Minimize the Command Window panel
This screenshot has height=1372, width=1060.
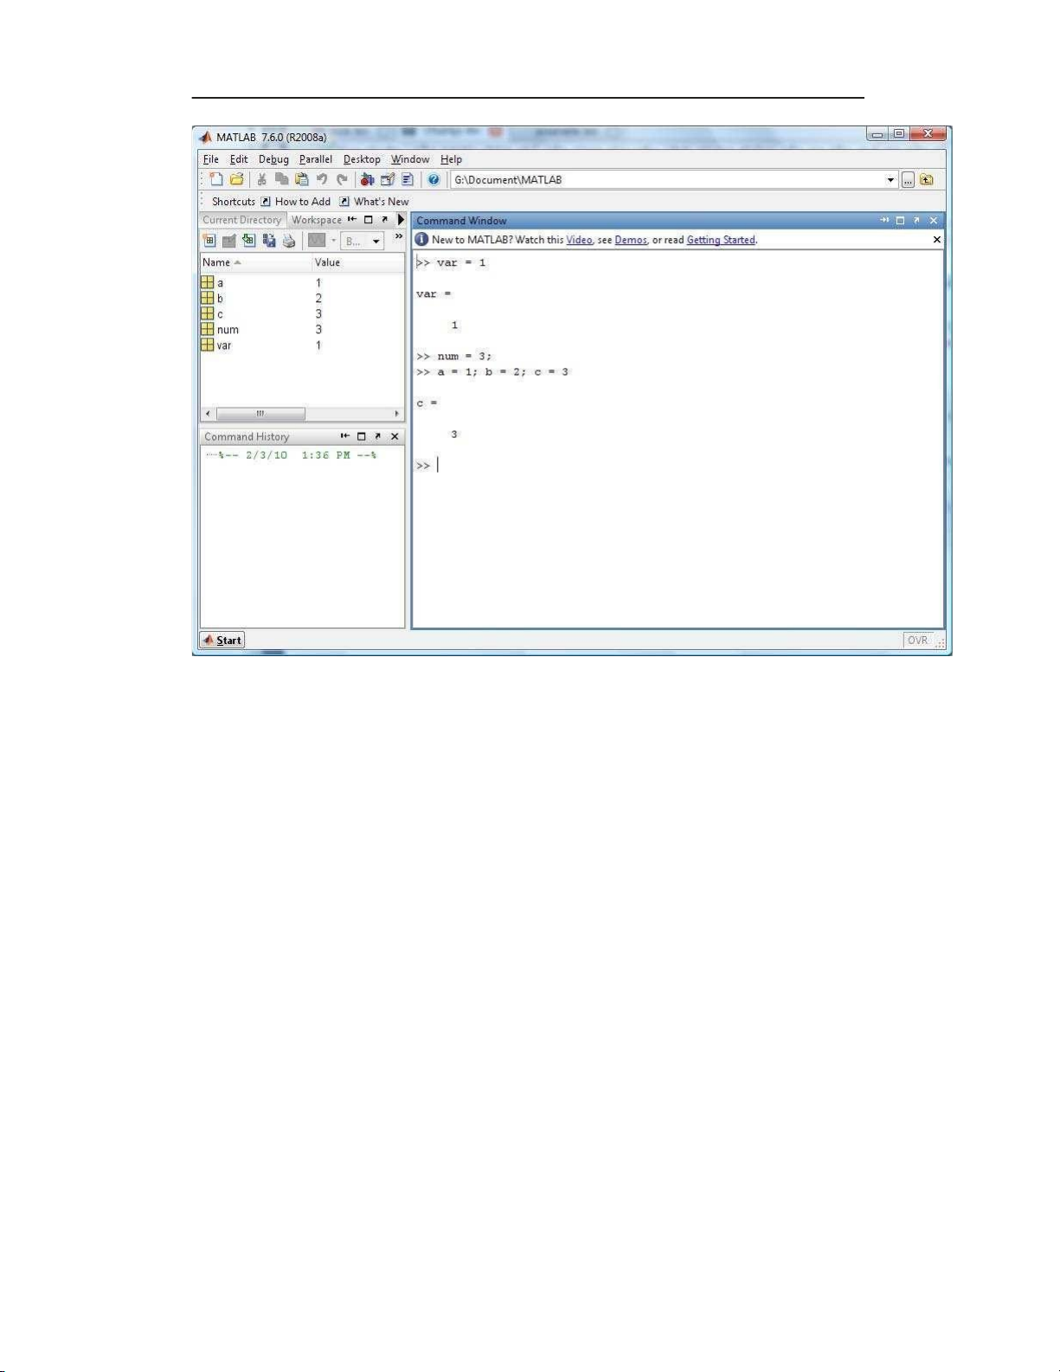pos(884,221)
